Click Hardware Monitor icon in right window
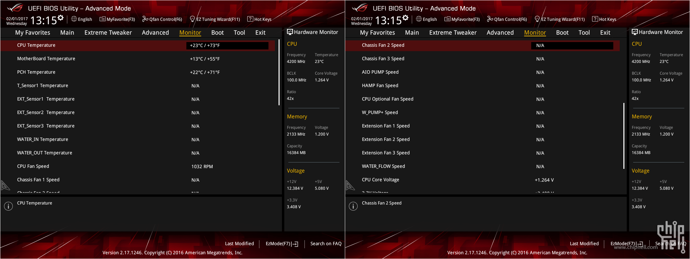 635,32
